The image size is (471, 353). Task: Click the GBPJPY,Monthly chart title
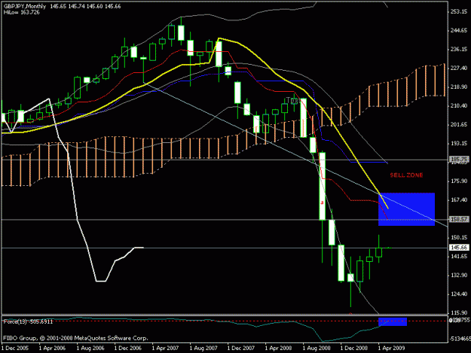click(25, 6)
